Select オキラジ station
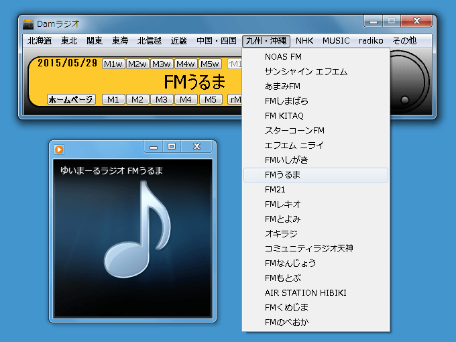The height and width of the screenshot is (342, 456). 316,234
